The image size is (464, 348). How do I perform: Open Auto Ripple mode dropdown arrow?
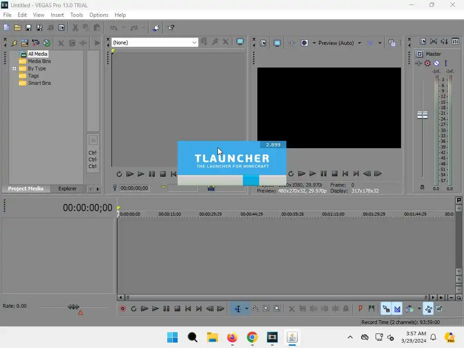[x=419, y=309]
